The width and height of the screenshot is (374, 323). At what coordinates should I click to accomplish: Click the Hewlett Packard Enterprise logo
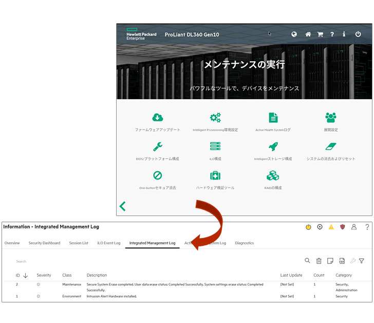coord(141,34)
